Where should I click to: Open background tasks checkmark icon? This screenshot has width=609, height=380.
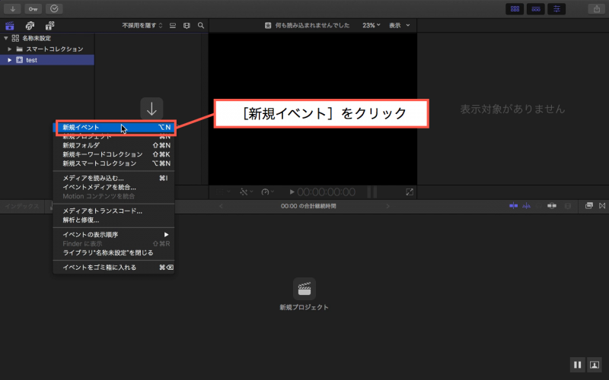click(x=54, y=8)
